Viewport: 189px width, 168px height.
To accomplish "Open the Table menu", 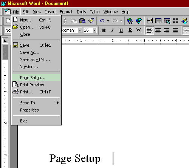I will click(94, 12).
